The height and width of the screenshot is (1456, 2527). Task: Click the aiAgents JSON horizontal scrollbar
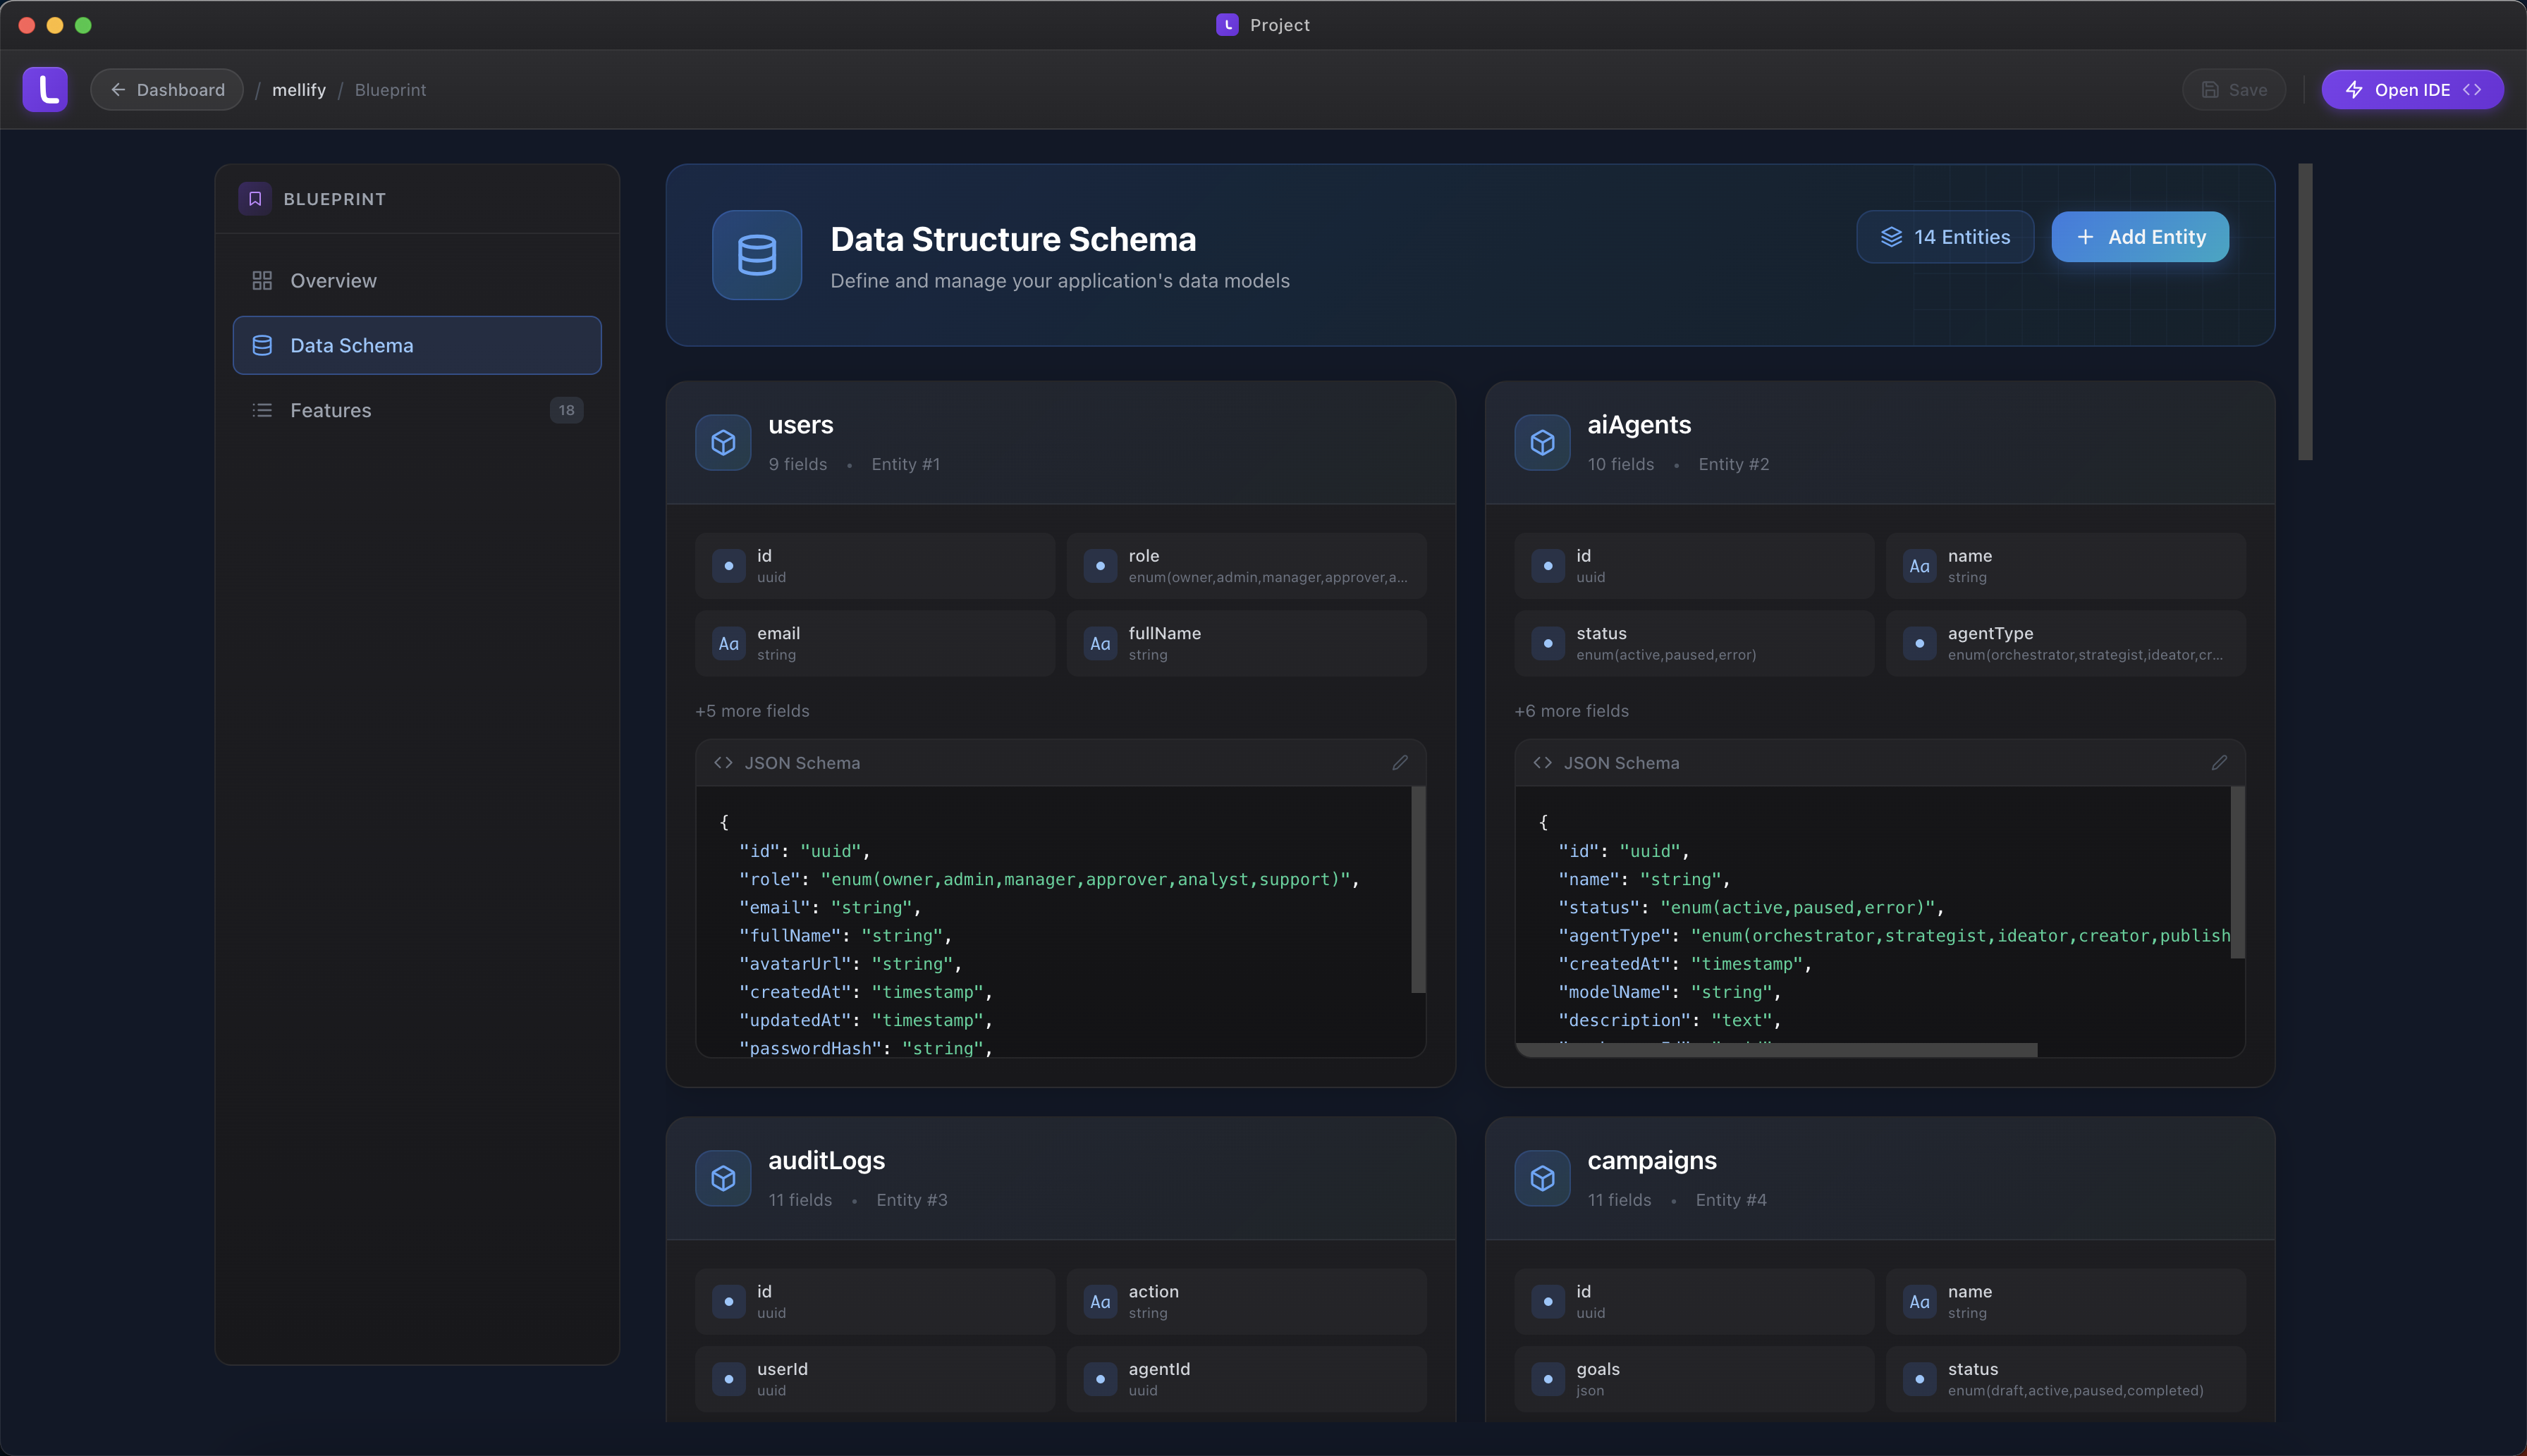pos(1775,1050)
